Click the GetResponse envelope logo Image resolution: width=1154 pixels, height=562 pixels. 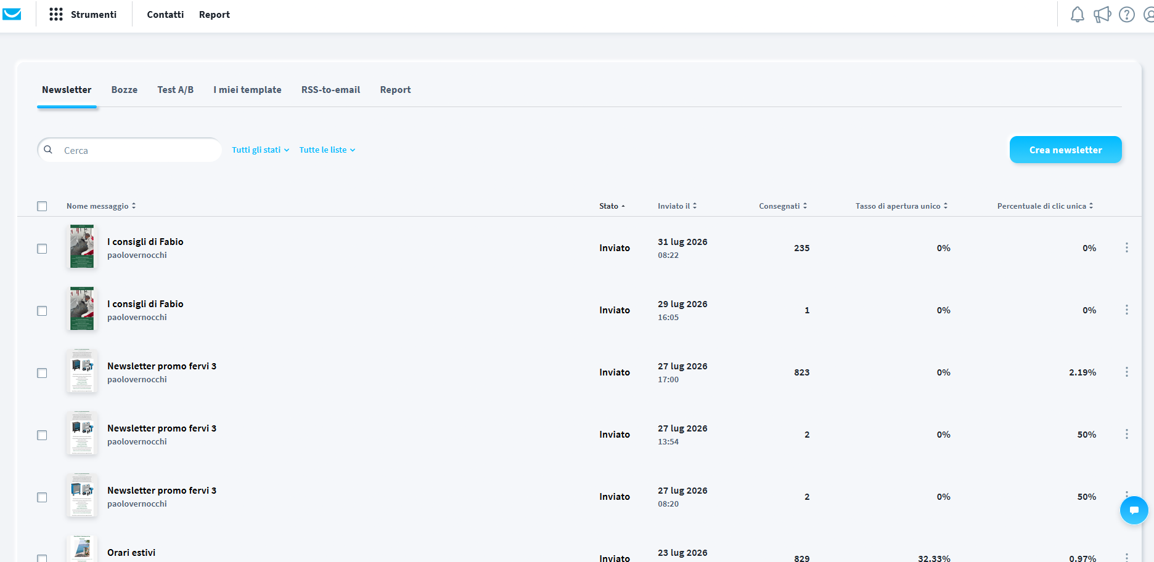[x=12, y=14]
